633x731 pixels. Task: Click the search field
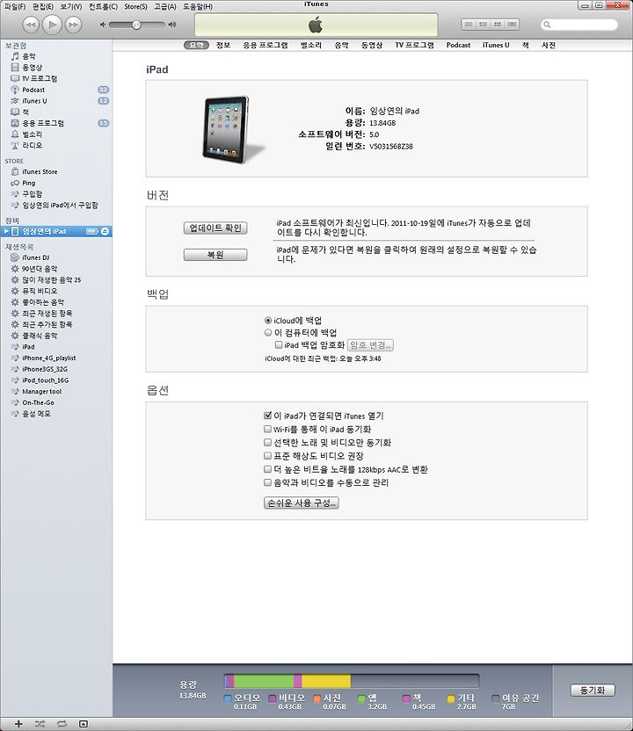point(579,25)
